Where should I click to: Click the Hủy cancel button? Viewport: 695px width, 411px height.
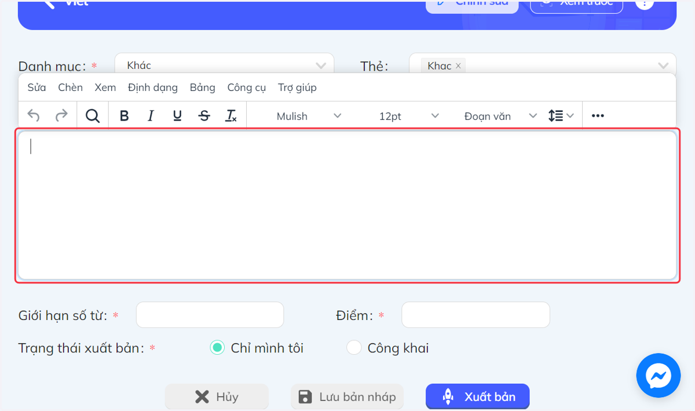pos(217,397)
